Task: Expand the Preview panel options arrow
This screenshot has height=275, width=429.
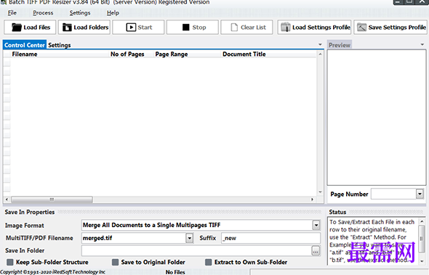Action: pyautogui.click(x=422, y=44)
